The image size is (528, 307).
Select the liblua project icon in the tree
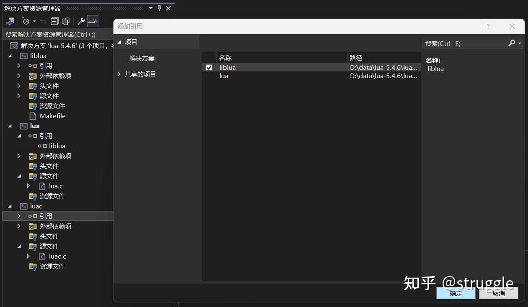tap(24, 56)
